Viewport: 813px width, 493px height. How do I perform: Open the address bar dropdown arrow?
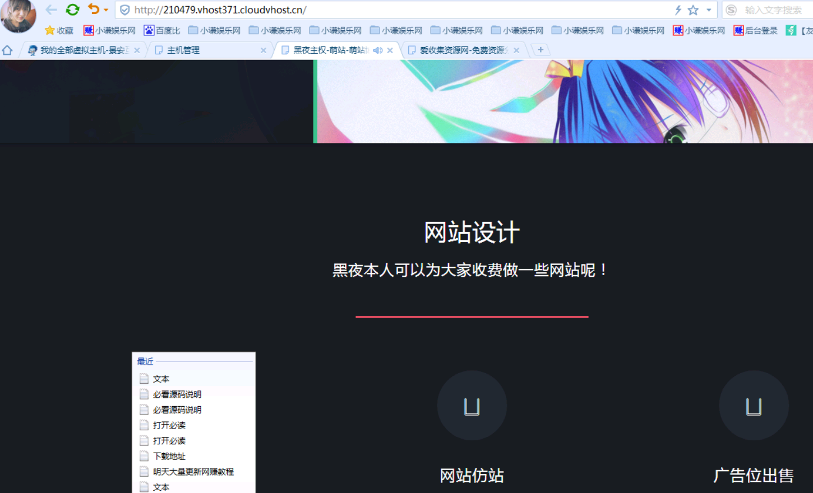709,10
